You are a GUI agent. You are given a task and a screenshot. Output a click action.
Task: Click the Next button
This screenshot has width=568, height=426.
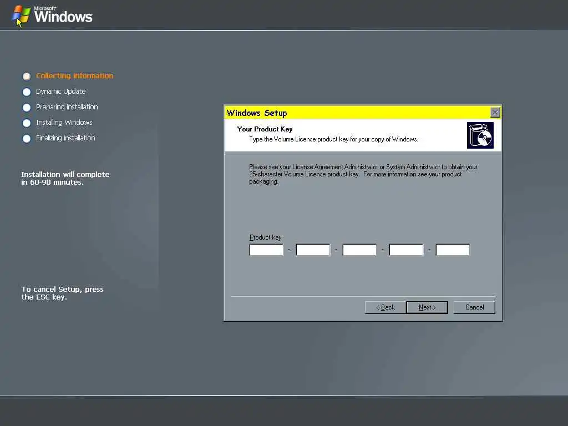[x=427, y=307]
